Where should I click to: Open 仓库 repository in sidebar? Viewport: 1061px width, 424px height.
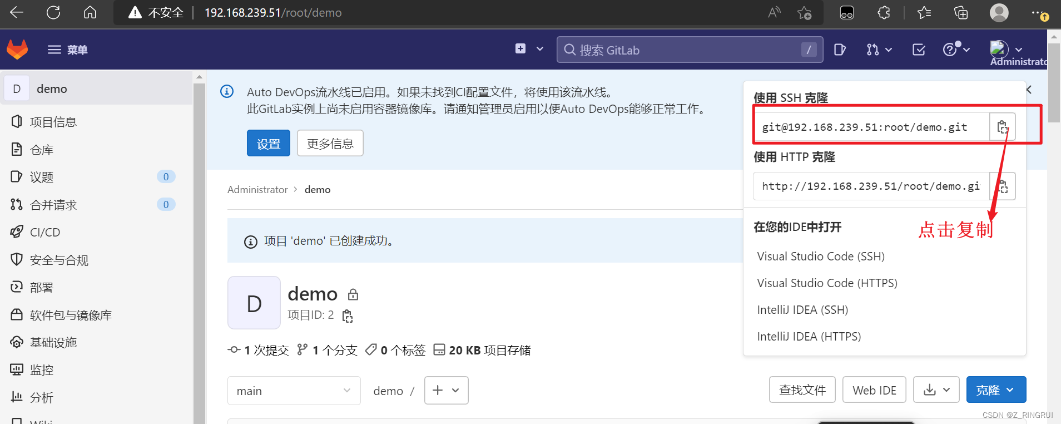(x=42, y=150)
